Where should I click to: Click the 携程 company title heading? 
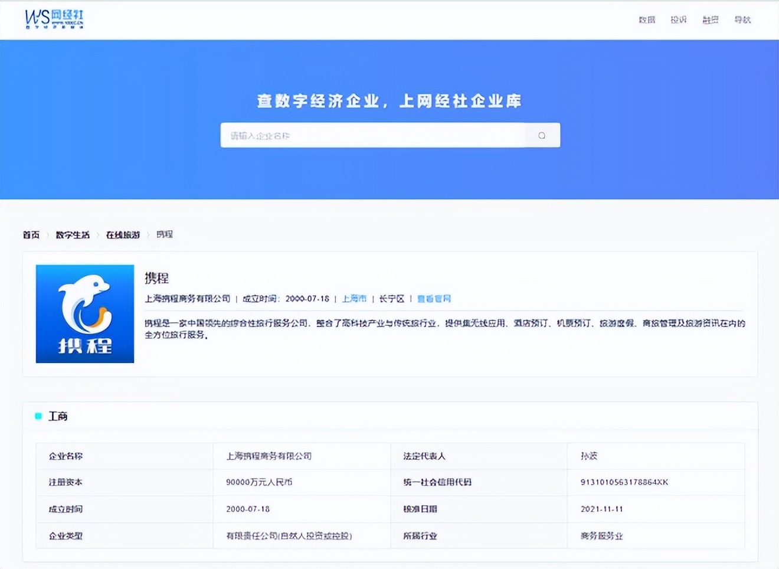(157, 278)
